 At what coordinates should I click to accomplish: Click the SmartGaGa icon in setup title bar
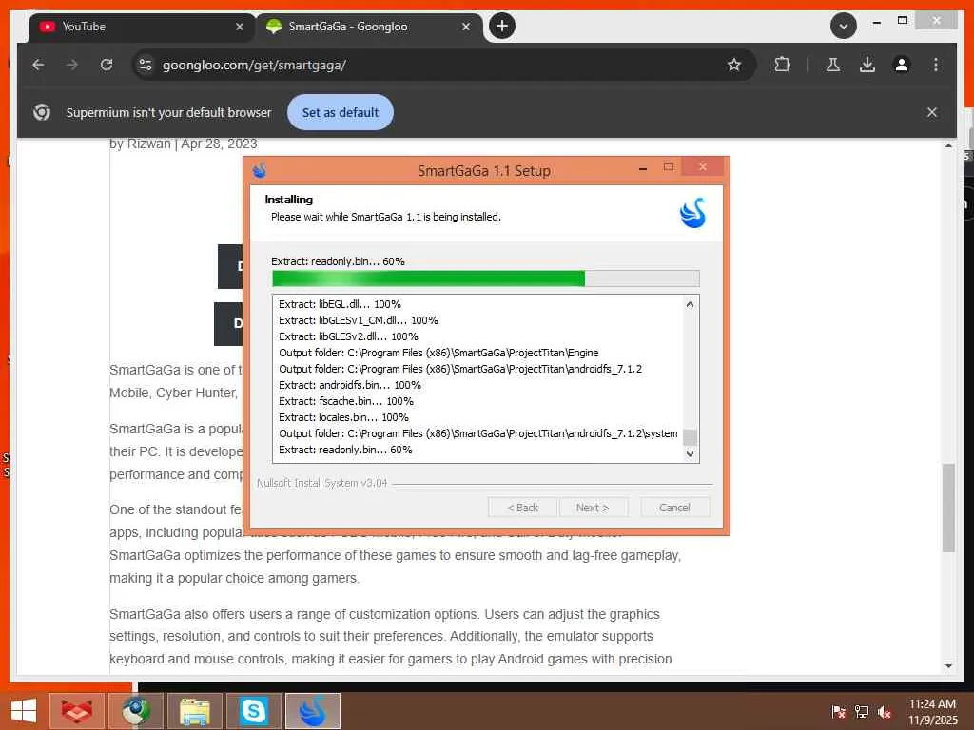tap(260, 170)
